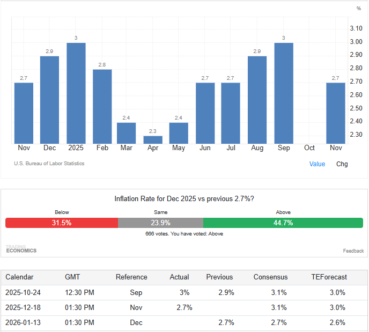This screenshot has width=369, height=332.
Task: Click the April bar showing 2.3
Action: pos(153,140)
